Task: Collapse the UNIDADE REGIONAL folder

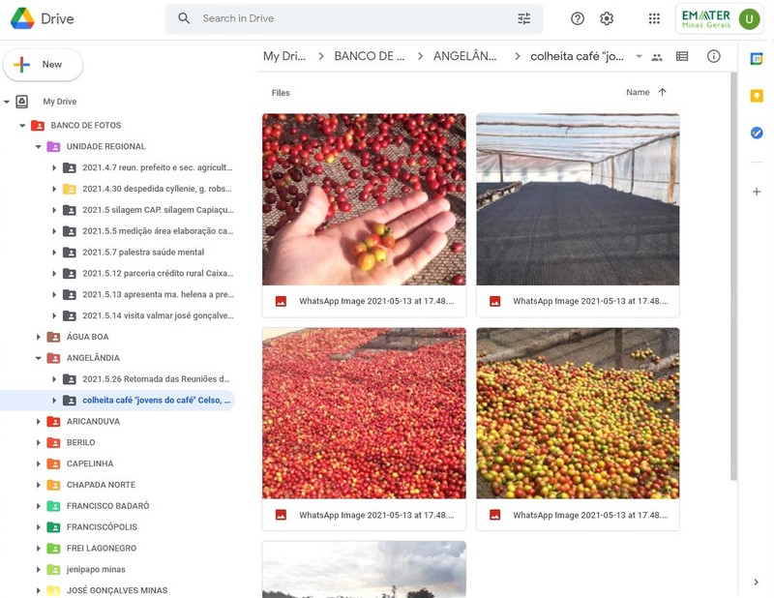Action: click(x=38, y=147)
